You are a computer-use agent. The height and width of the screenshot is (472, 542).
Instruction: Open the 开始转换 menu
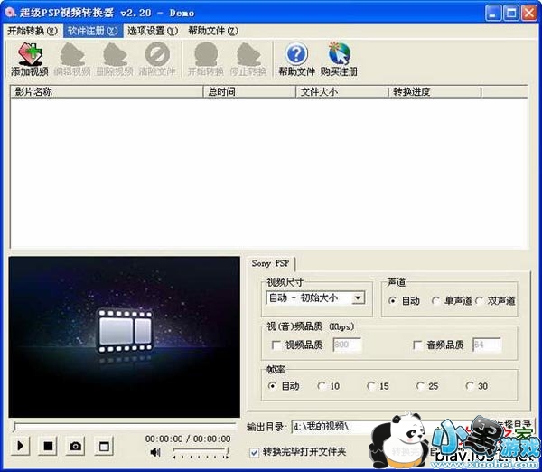pyautogui.click(x=33, y=31)
